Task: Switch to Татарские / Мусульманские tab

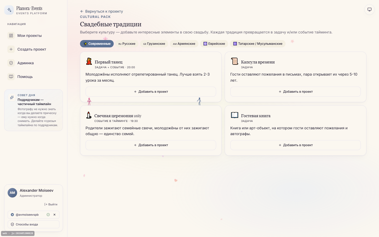Action: click(x=258, y=44)
